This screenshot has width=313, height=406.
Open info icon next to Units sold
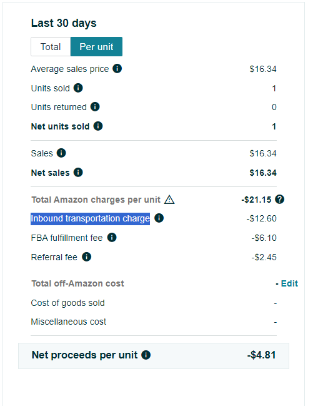click(x=78, y=88)
